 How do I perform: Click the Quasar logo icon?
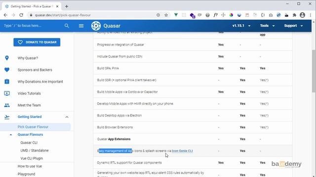[96, 26]
